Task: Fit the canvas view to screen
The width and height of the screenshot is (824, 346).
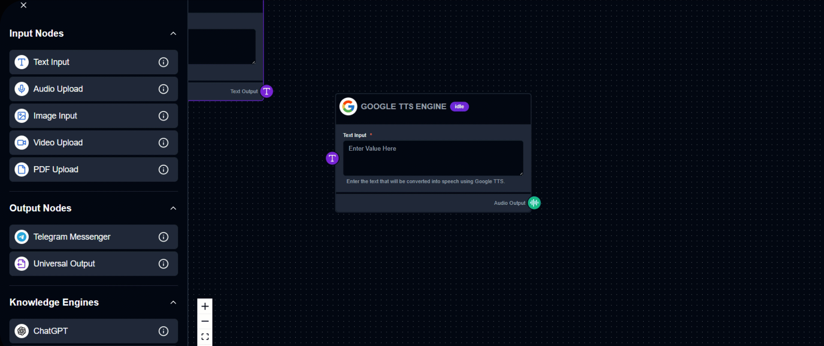Action: (205, 337)
